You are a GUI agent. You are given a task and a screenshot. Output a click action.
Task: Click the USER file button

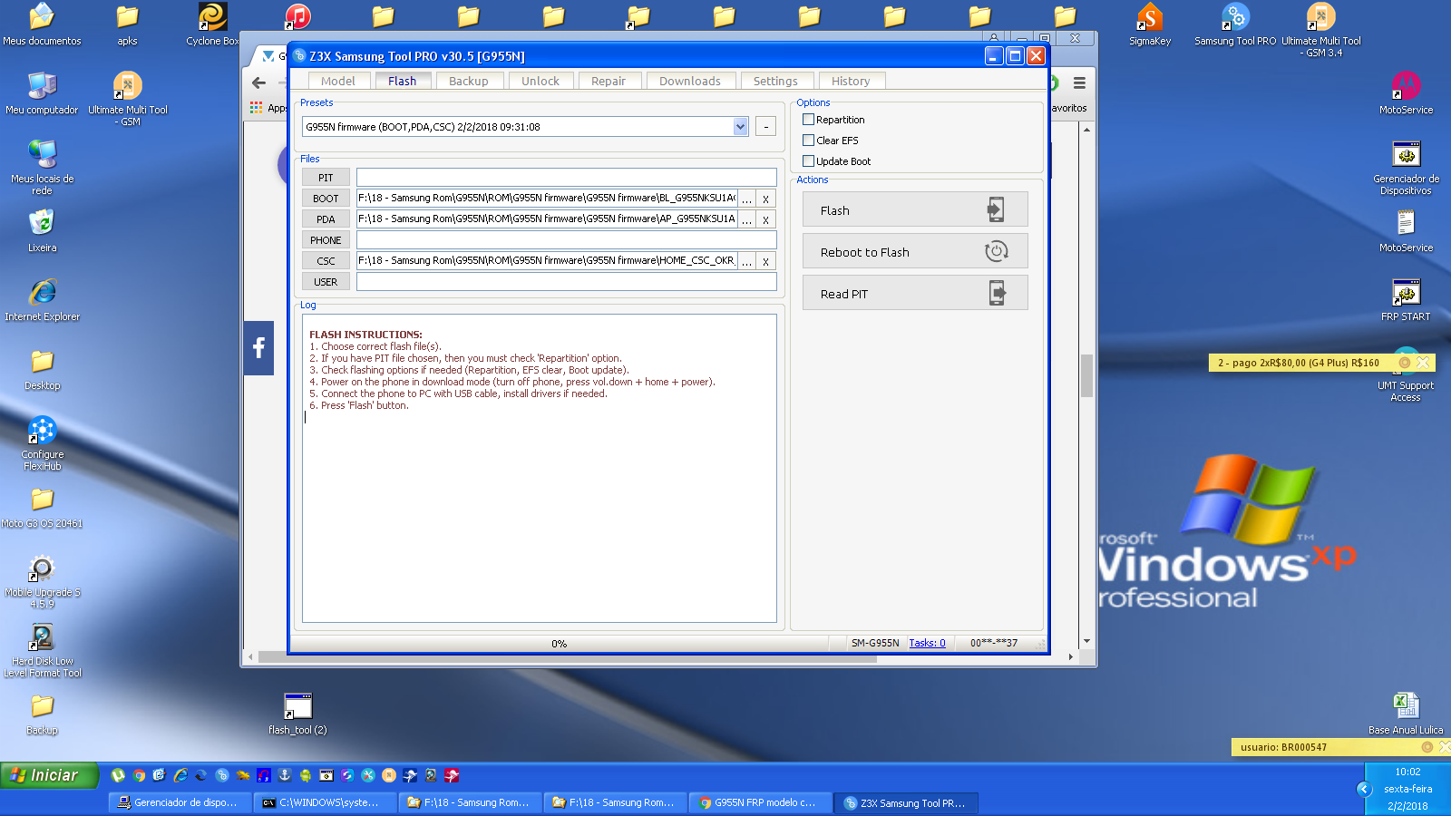click(326, 282)
